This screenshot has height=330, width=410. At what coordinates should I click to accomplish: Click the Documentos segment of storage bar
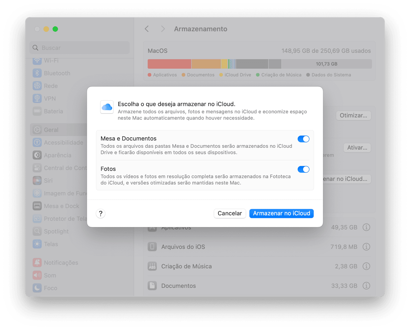click(x=206, y=64)
